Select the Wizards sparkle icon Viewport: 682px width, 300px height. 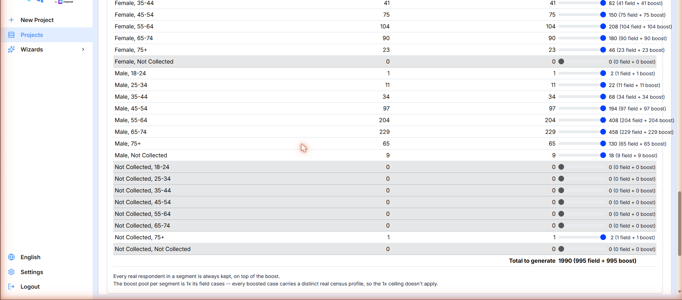tap(11, 49)
